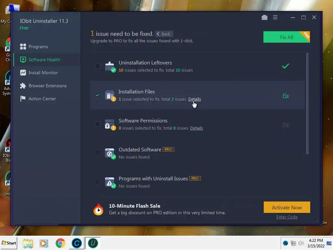Viewport: 333px width, 250px height.
Task: Open Details for Installation Files
Action: (x=194, y=99)
